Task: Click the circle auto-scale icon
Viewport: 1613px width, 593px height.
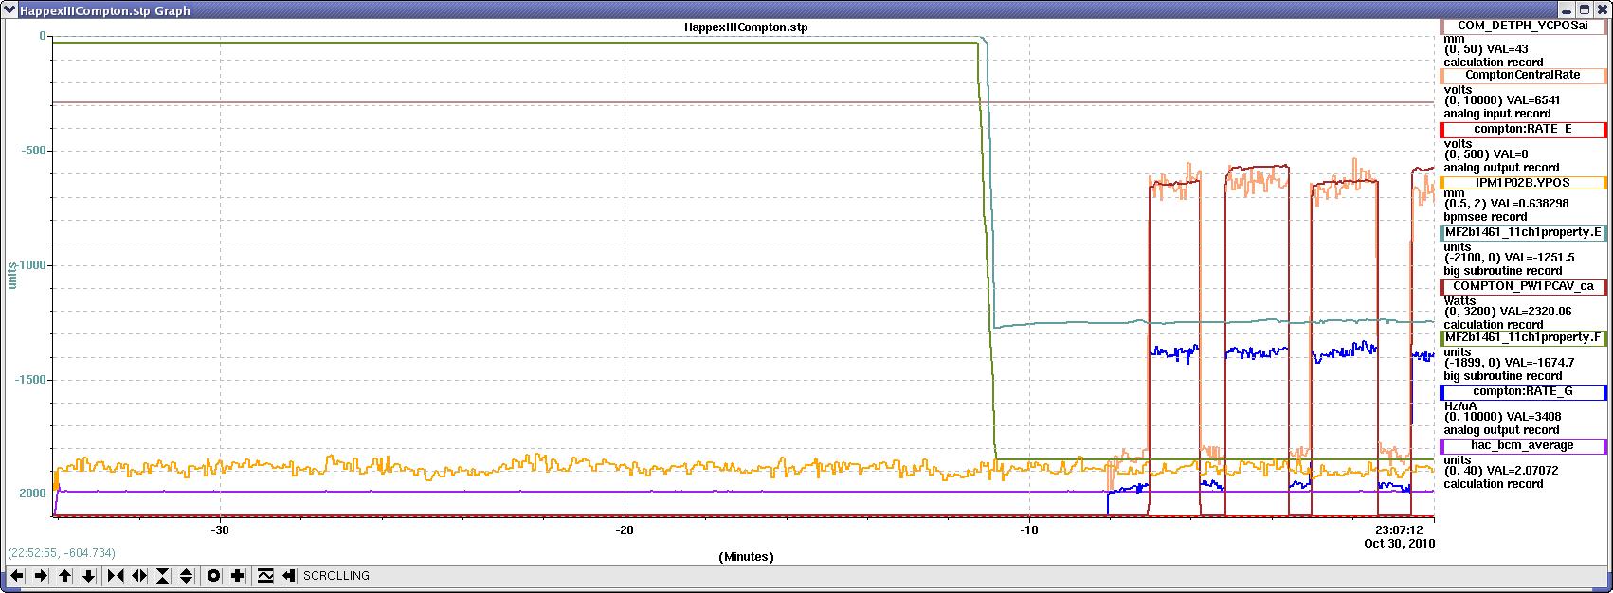Action: coord(214,575)
